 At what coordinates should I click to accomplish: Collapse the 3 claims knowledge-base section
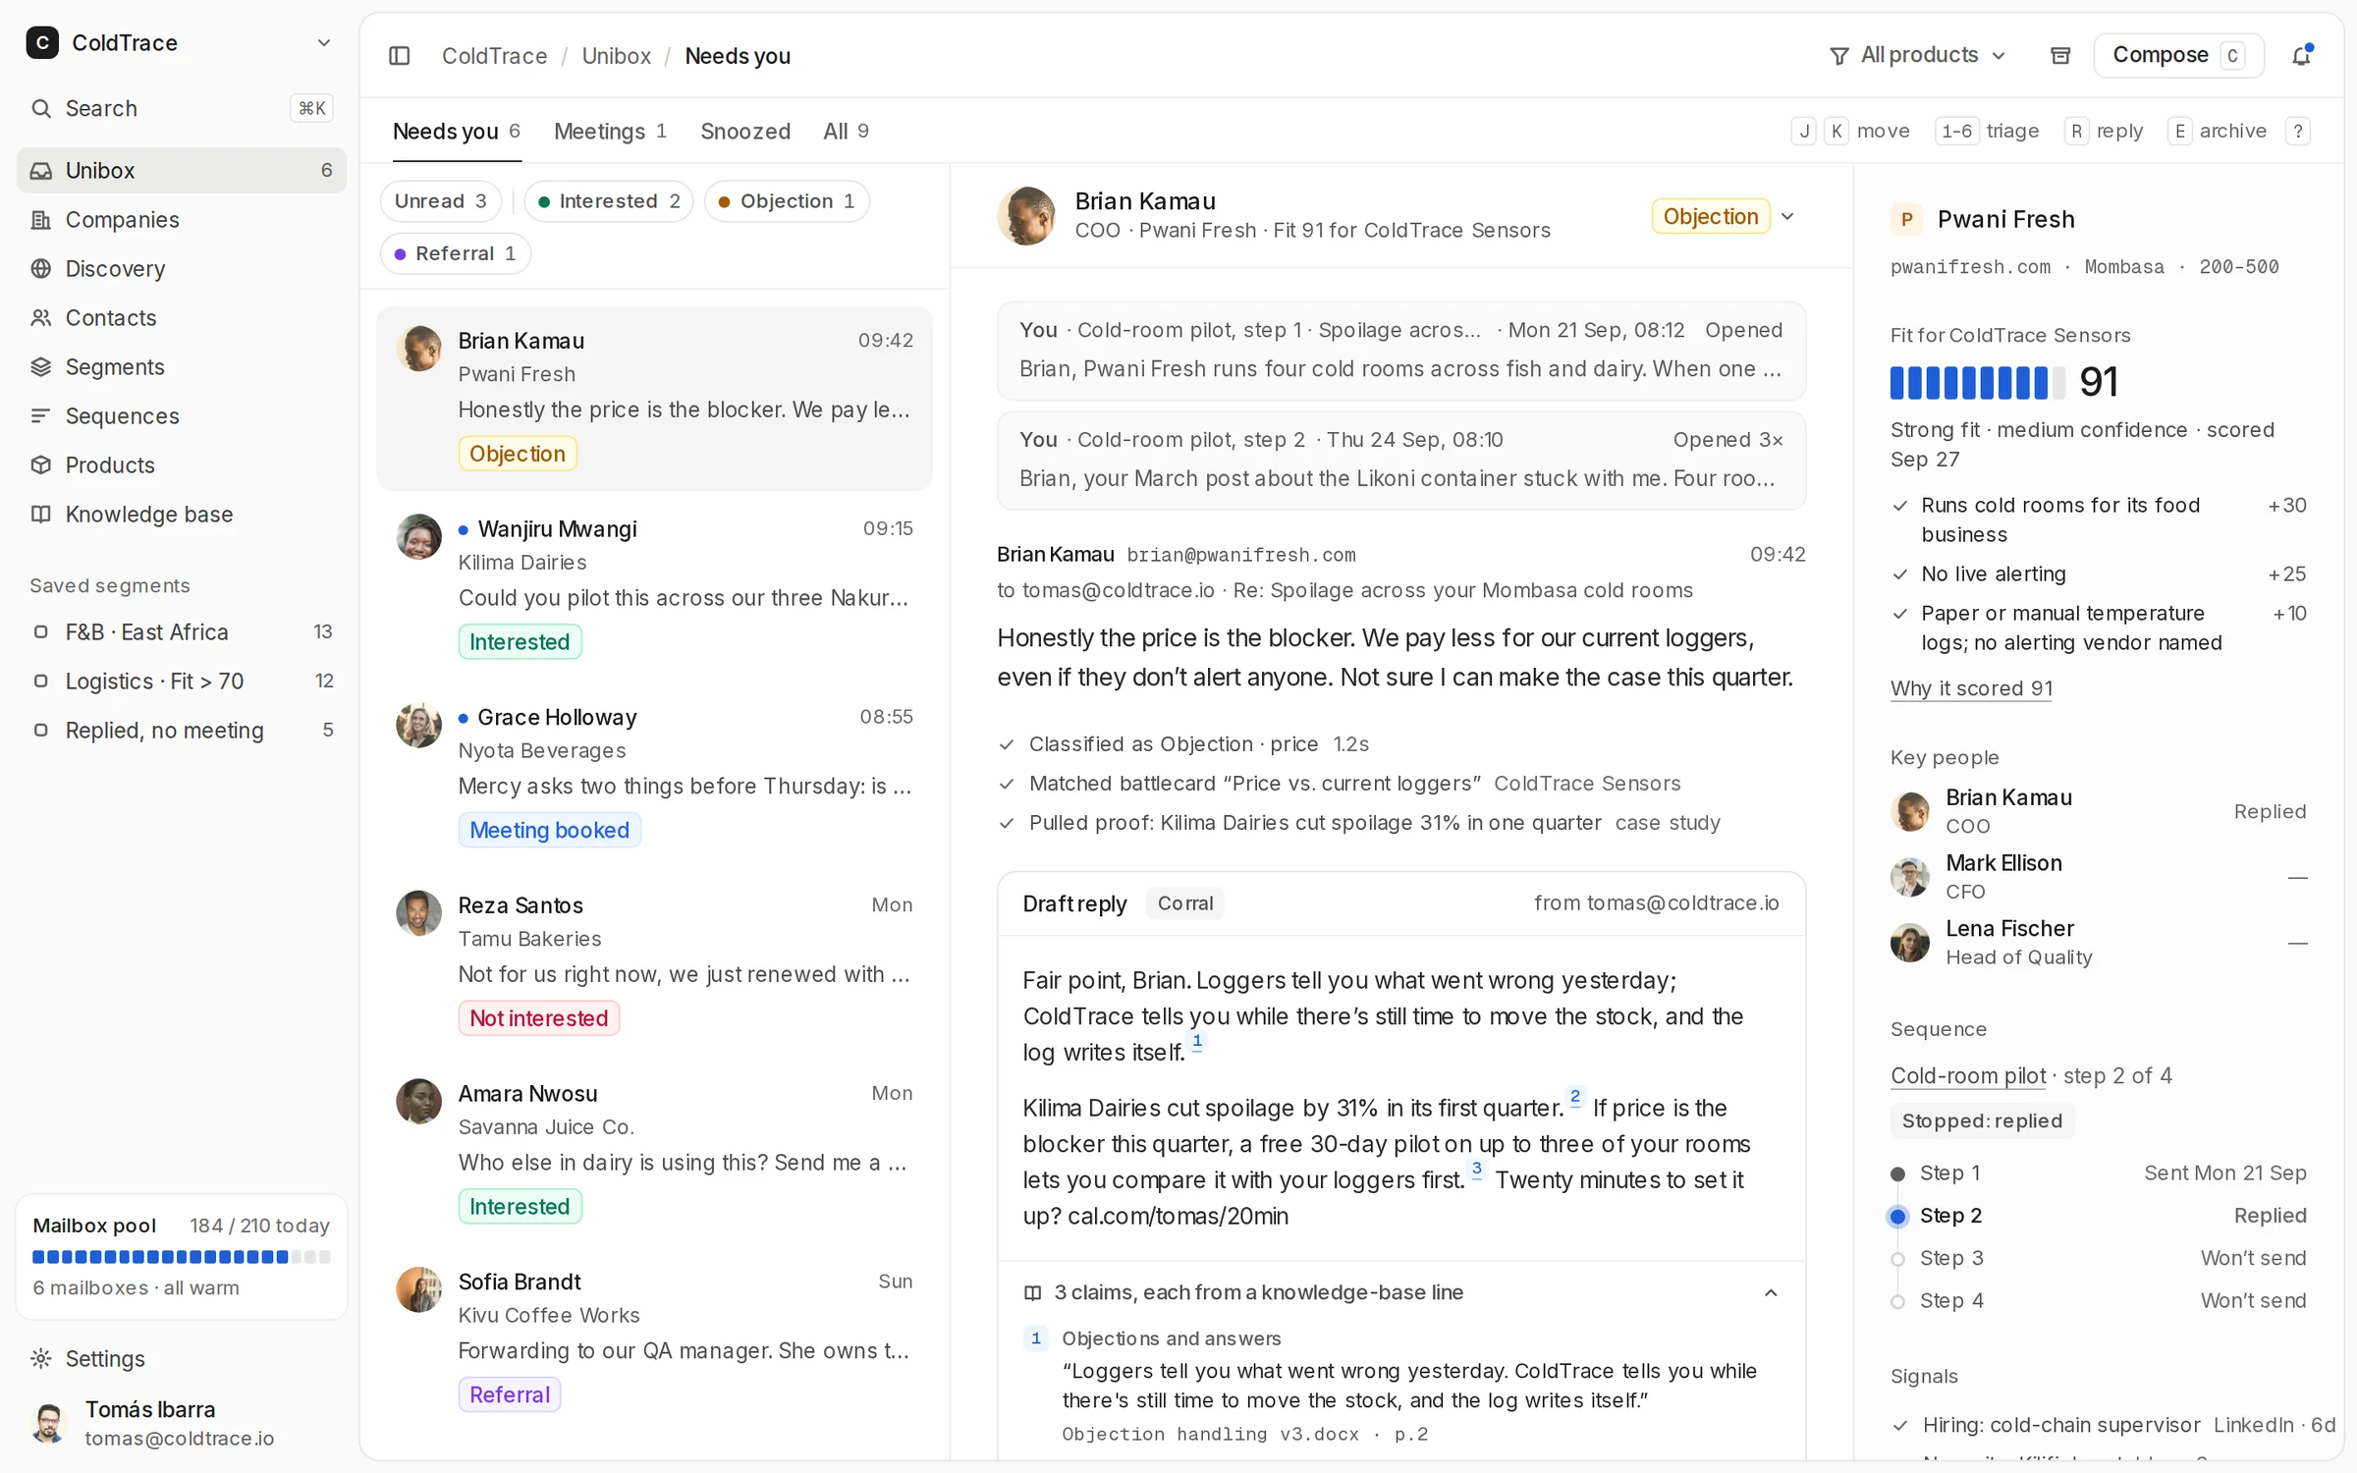tap(1771, 1292)
